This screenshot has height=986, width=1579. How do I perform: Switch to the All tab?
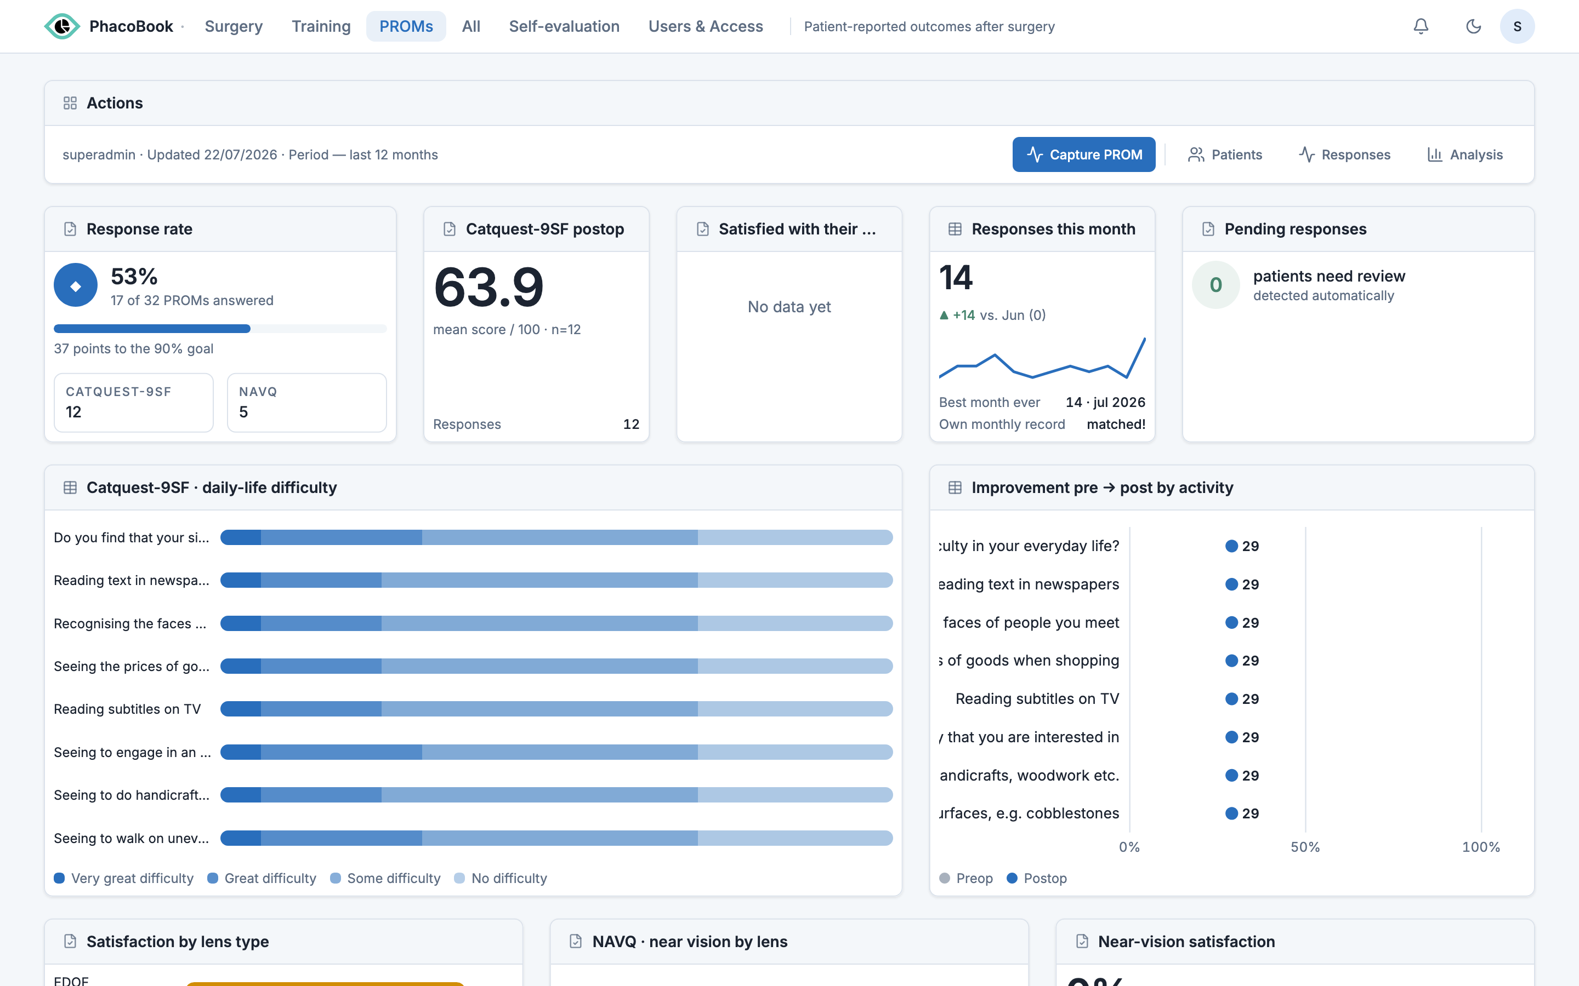[x=471, y=26]
